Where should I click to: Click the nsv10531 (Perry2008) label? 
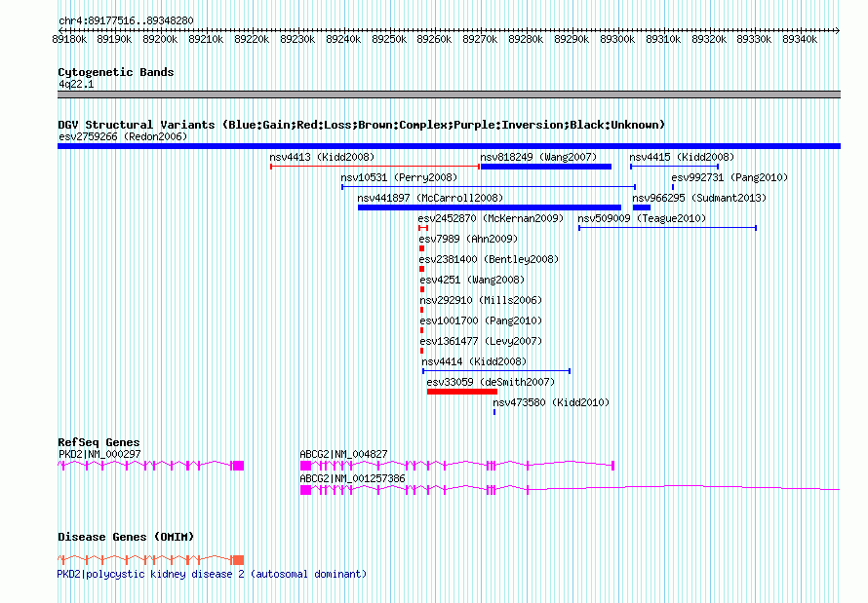tap(399, 177)
